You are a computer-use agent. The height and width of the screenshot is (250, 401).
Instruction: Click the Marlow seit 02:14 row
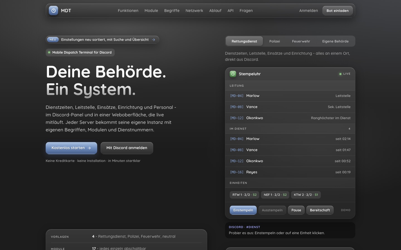tap(290, 139)
